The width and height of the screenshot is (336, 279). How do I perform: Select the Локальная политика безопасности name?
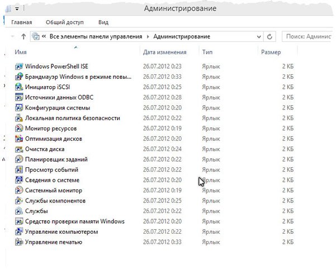(73, 118)
